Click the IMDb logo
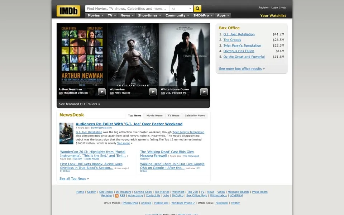 coord(68,11)
